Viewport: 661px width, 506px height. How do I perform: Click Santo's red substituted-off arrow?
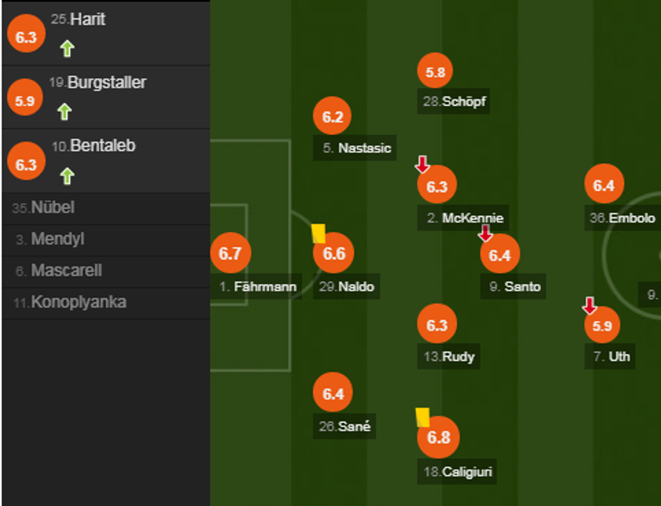click(485, 233)
